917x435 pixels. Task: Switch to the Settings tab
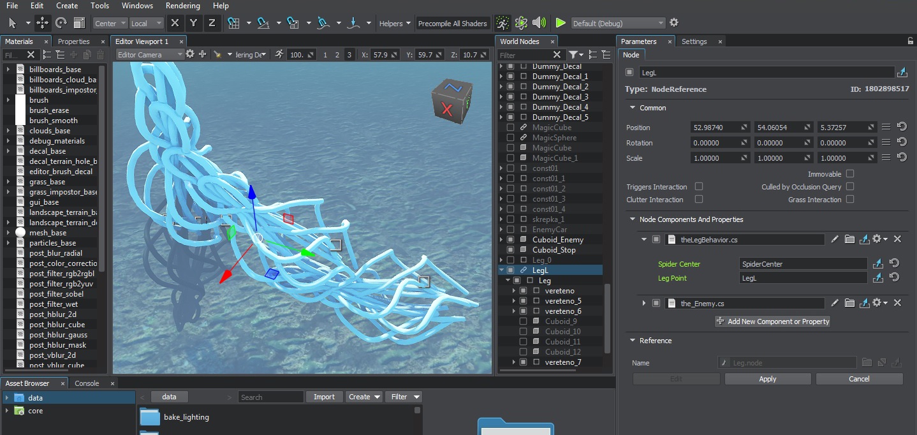point(694,41)
